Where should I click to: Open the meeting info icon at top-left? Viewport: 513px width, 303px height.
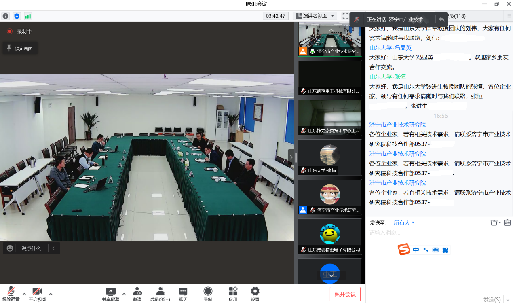[6, 16]
